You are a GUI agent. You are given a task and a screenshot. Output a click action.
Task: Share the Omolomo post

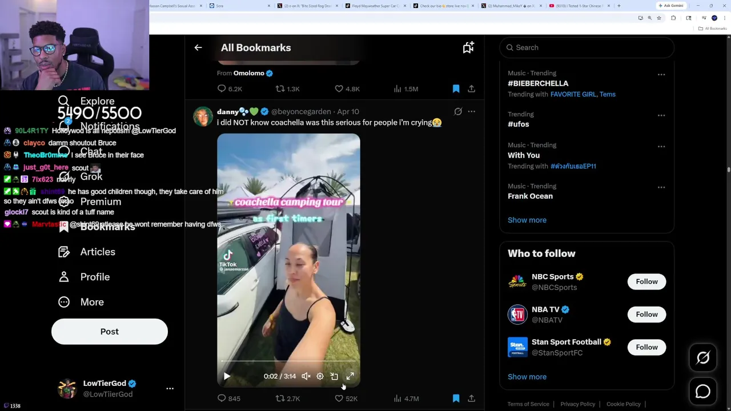pos(471,89)
